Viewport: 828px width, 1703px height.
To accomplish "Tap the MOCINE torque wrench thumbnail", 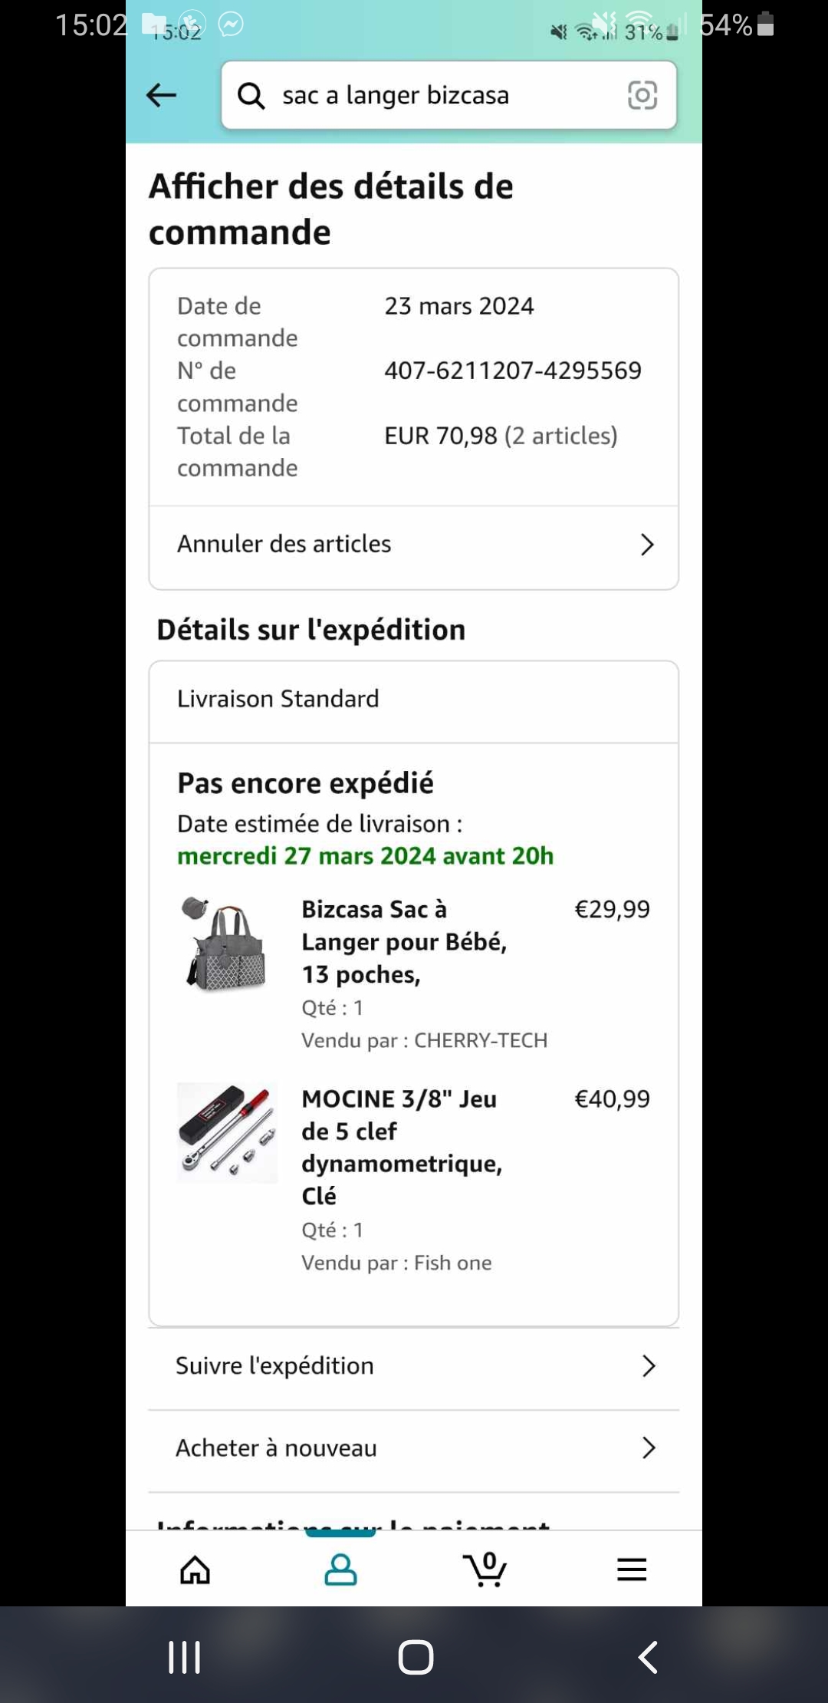I will (227, 1133).
